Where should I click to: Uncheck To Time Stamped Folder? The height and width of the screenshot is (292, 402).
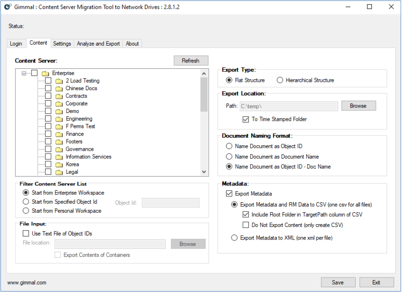click(x=246, y=119)
